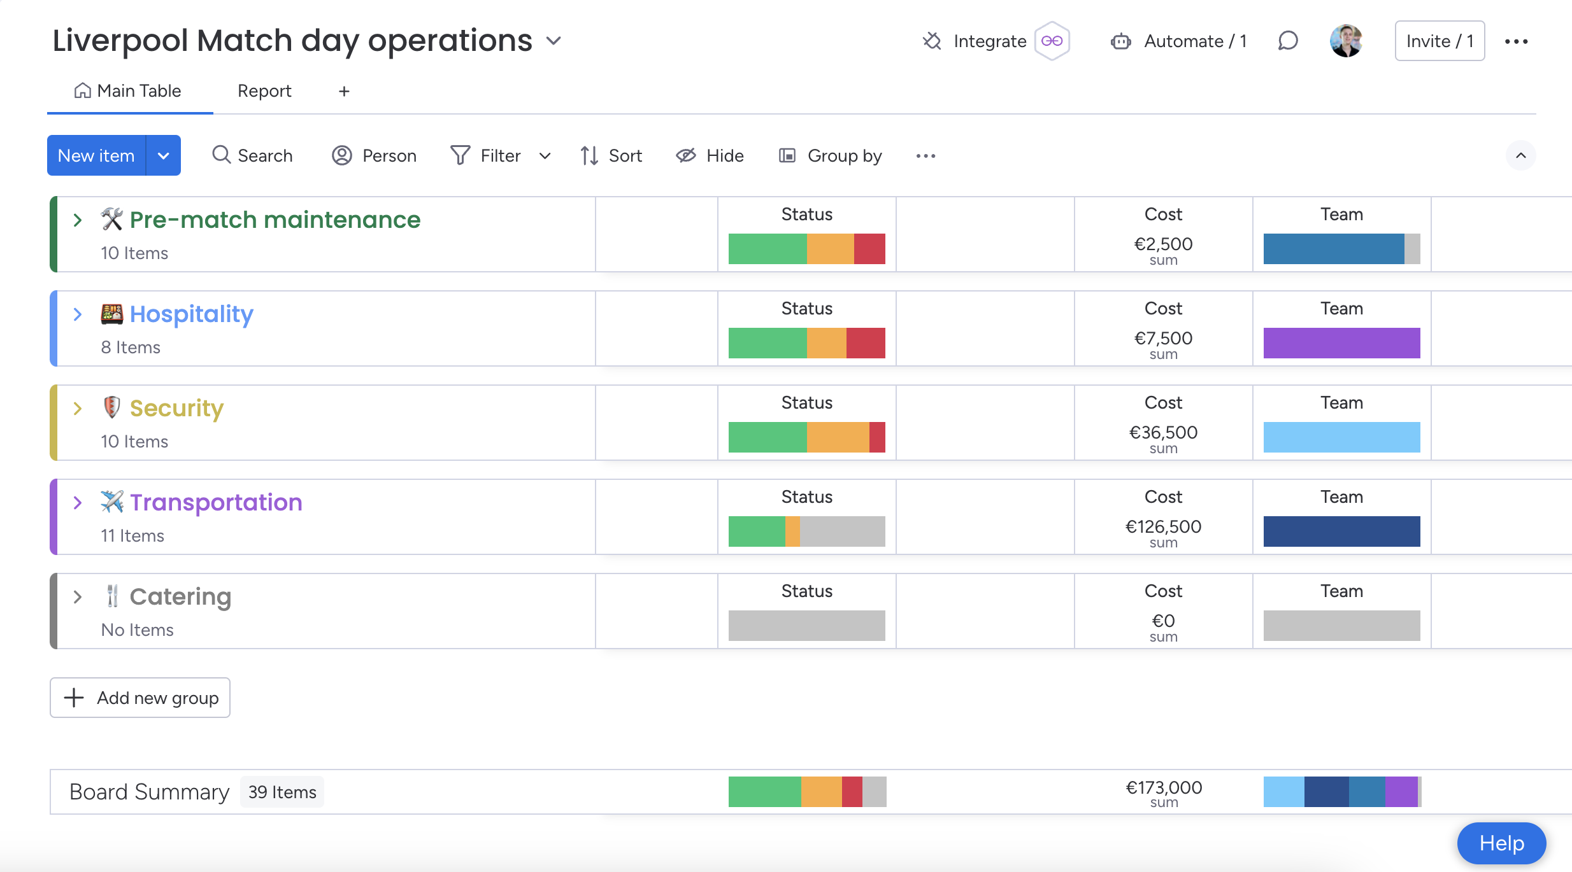Open the New item dropdown arrow
Image resolution: width=1572 pixels, height=872 pixels.
(164, 155)
